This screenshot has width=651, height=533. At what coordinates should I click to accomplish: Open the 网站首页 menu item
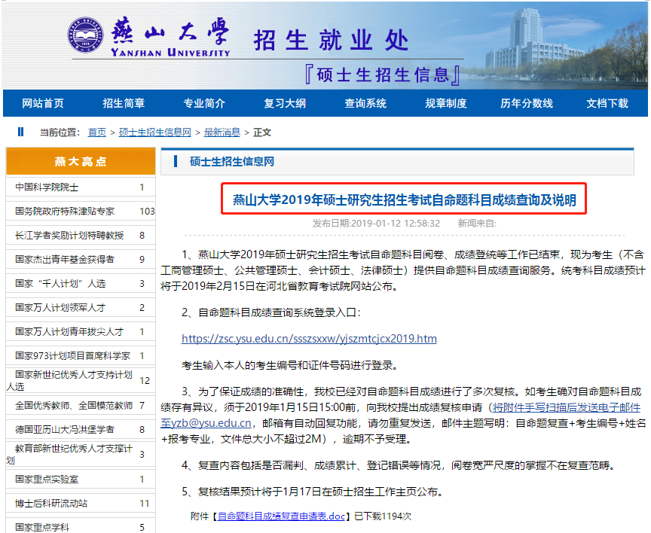(43, 103)
